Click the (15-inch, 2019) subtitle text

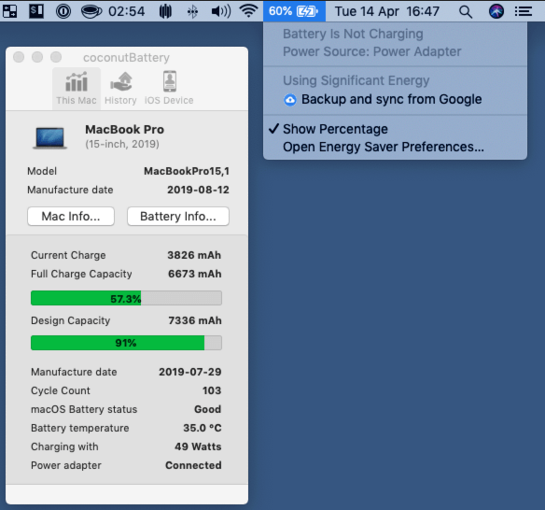(122, 144)
